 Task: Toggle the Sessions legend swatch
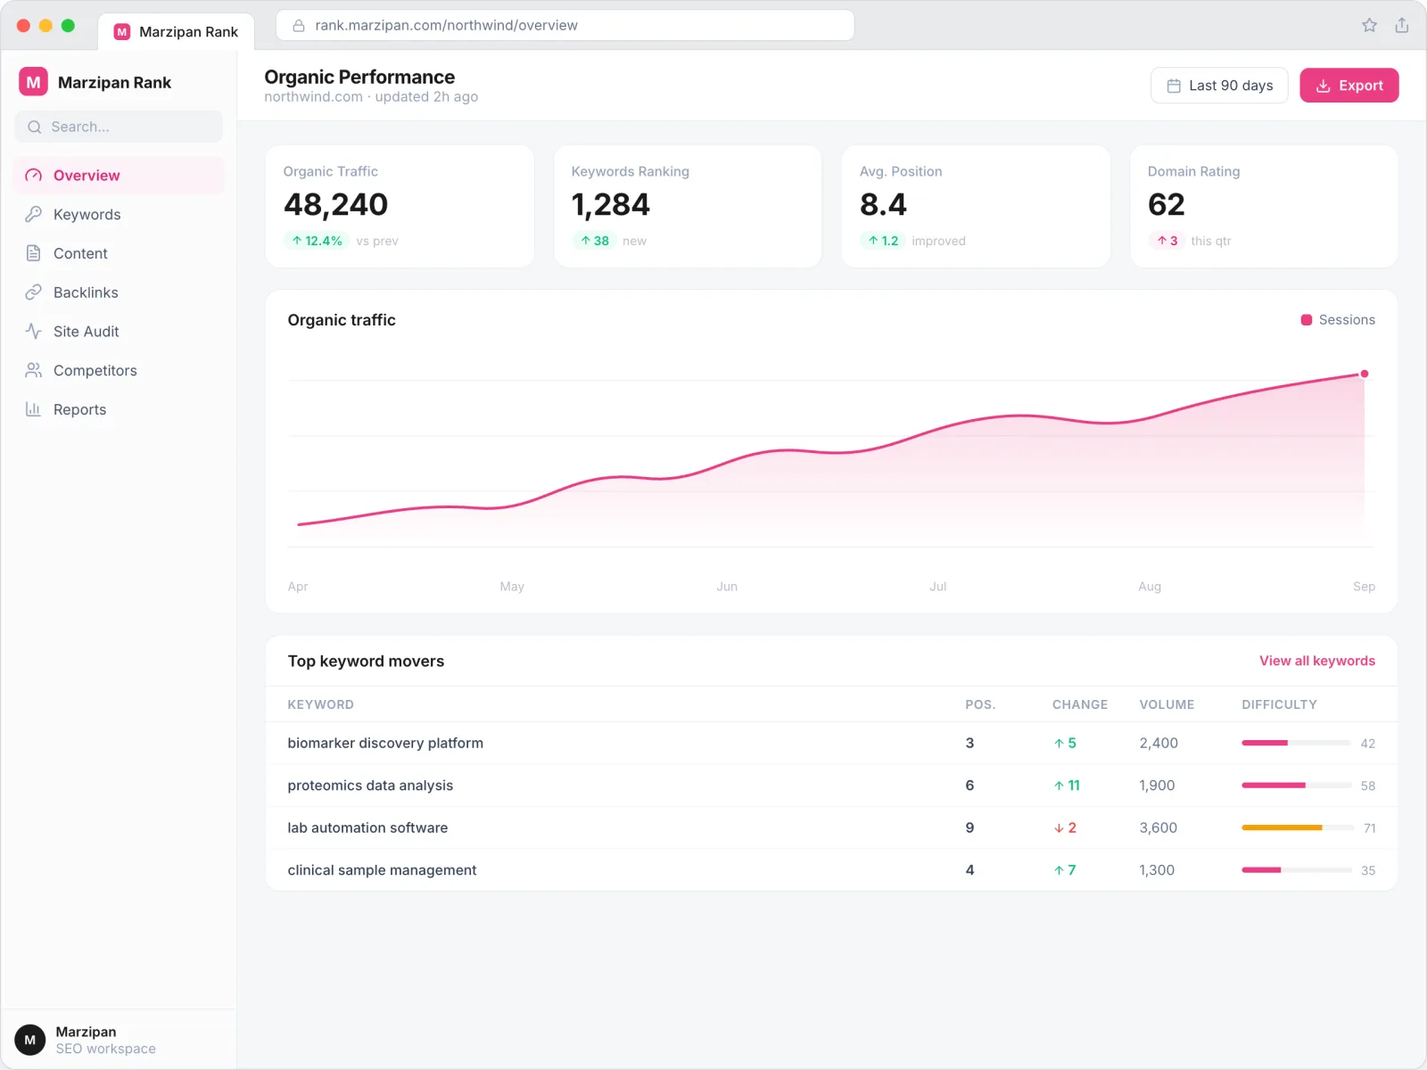(x=1306, y=320)
